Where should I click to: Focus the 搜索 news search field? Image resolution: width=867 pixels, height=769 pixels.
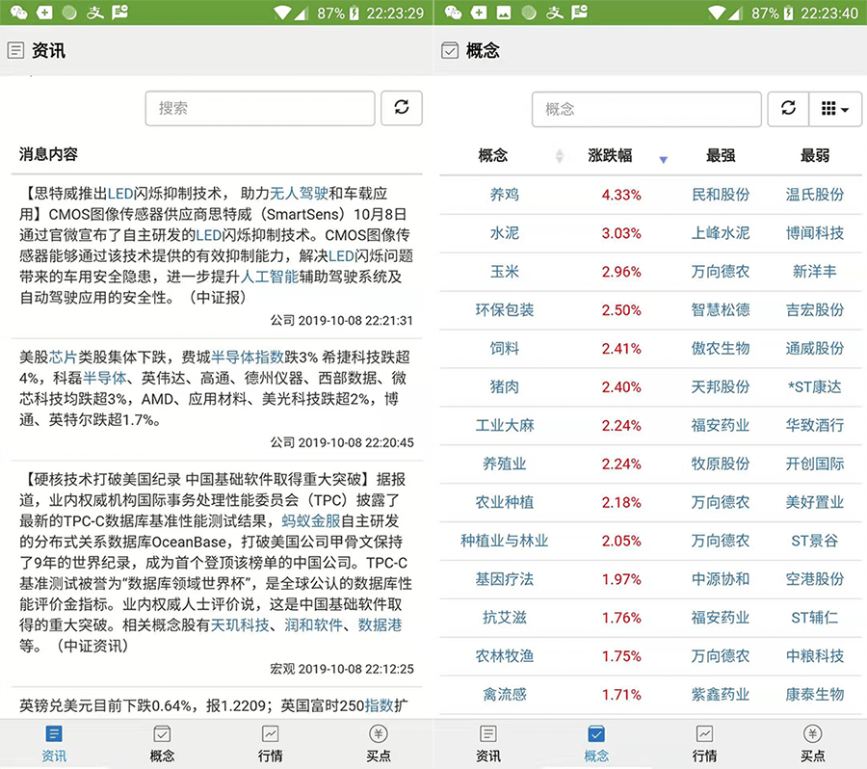pos(259,108)
